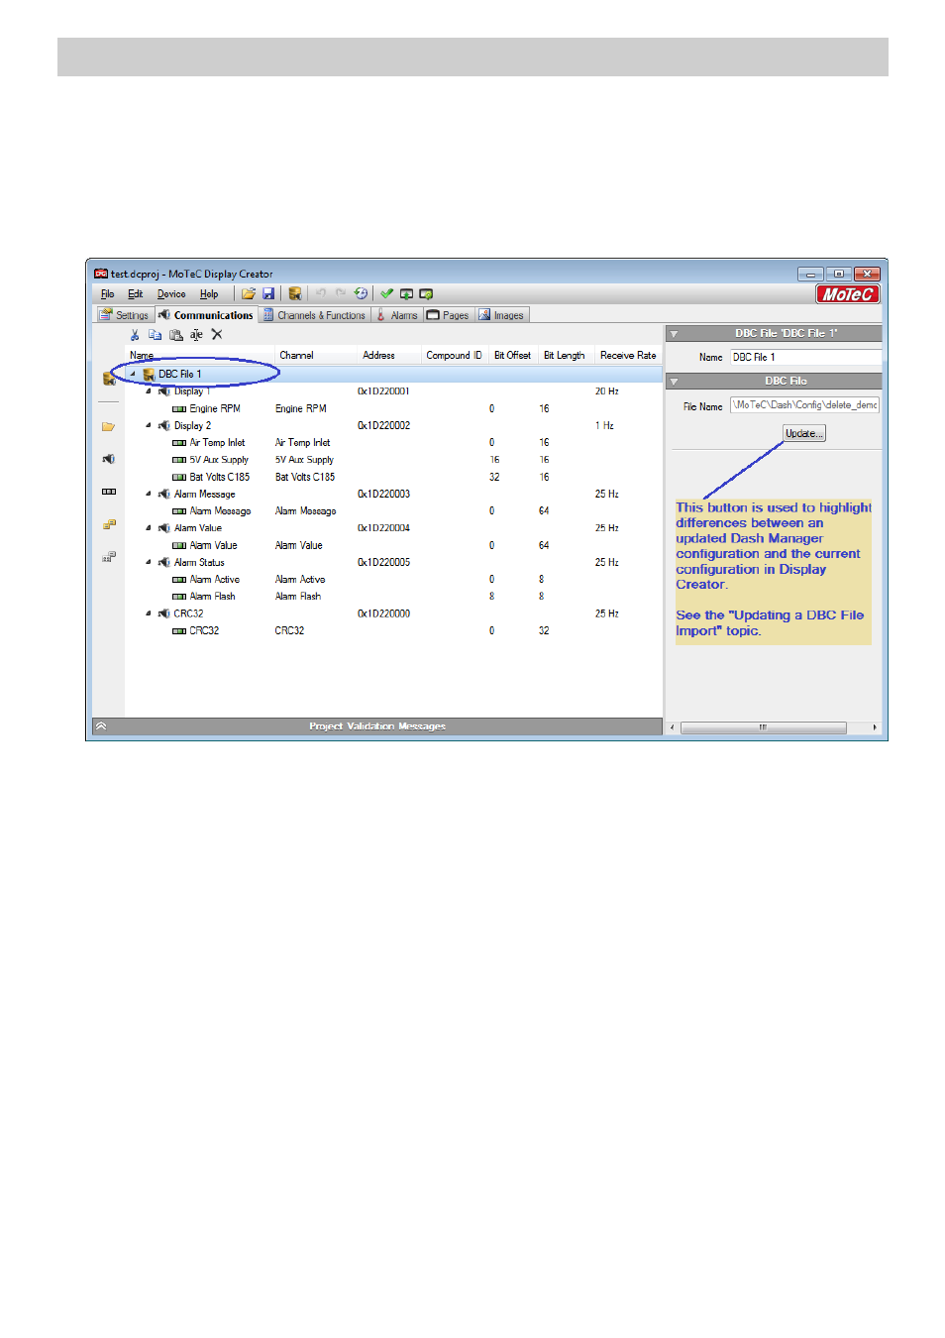This screenshot has width=945, height=1338.
Task: Click the rightmost display transfer icon in the toolbar
Action: click(x=426, y=294)
